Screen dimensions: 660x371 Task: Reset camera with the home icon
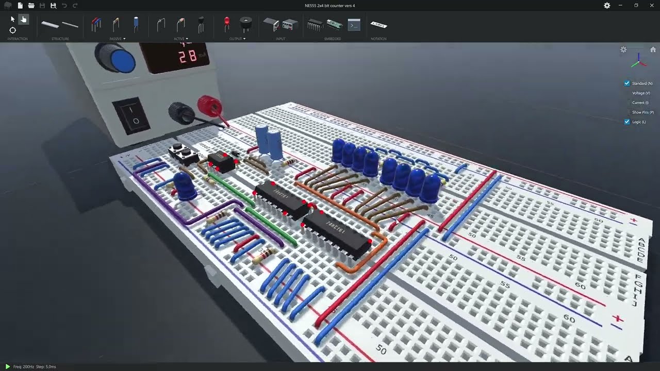[x=653, y=49]
